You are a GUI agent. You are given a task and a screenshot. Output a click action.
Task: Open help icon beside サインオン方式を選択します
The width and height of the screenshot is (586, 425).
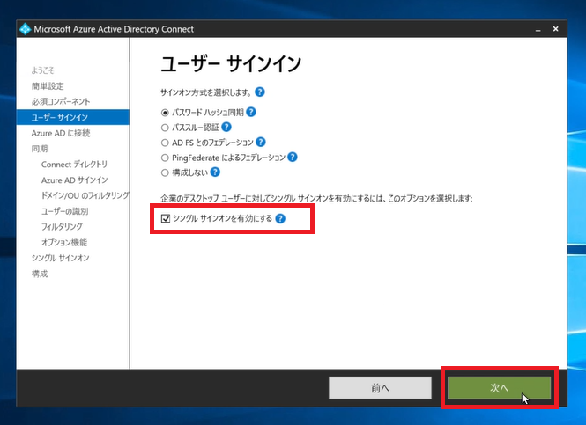point(260,92)
